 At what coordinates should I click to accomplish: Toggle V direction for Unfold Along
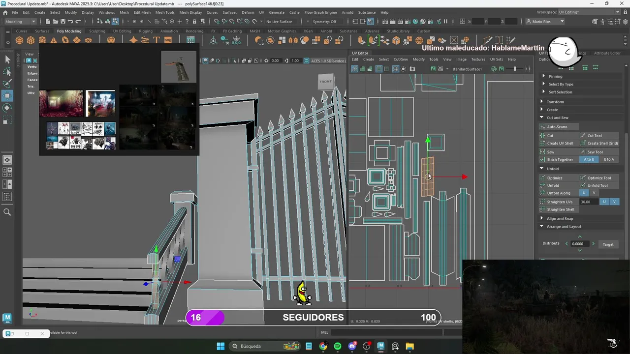coord(594,193)
